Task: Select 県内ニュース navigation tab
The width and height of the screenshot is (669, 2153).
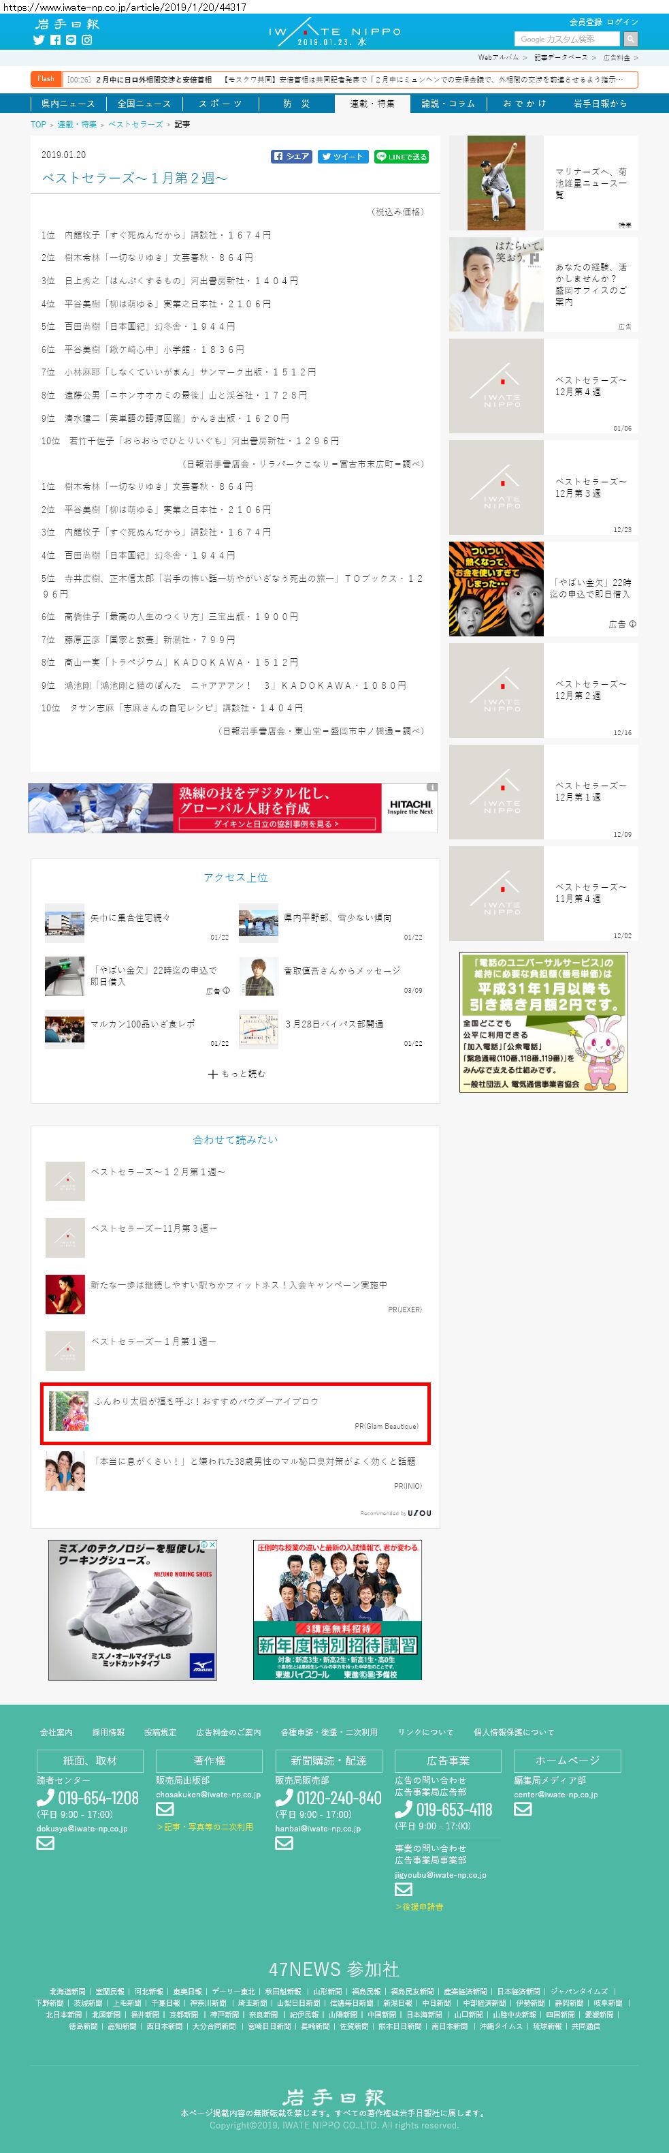Action: click(x=69, y=104)
